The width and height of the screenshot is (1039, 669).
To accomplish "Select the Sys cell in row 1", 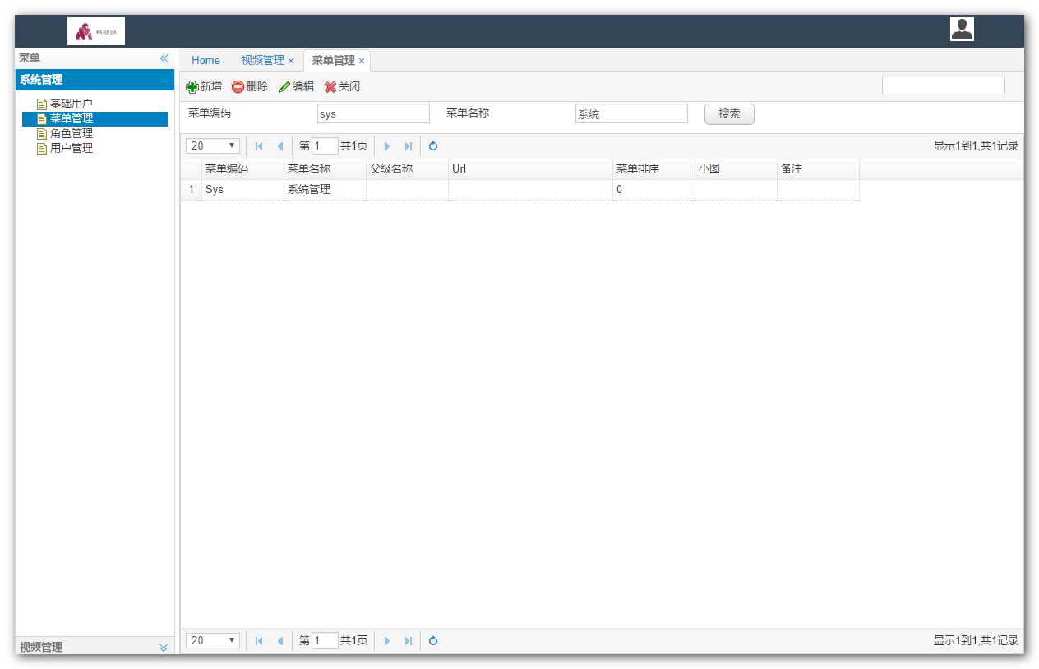I will tap(242, 190).
